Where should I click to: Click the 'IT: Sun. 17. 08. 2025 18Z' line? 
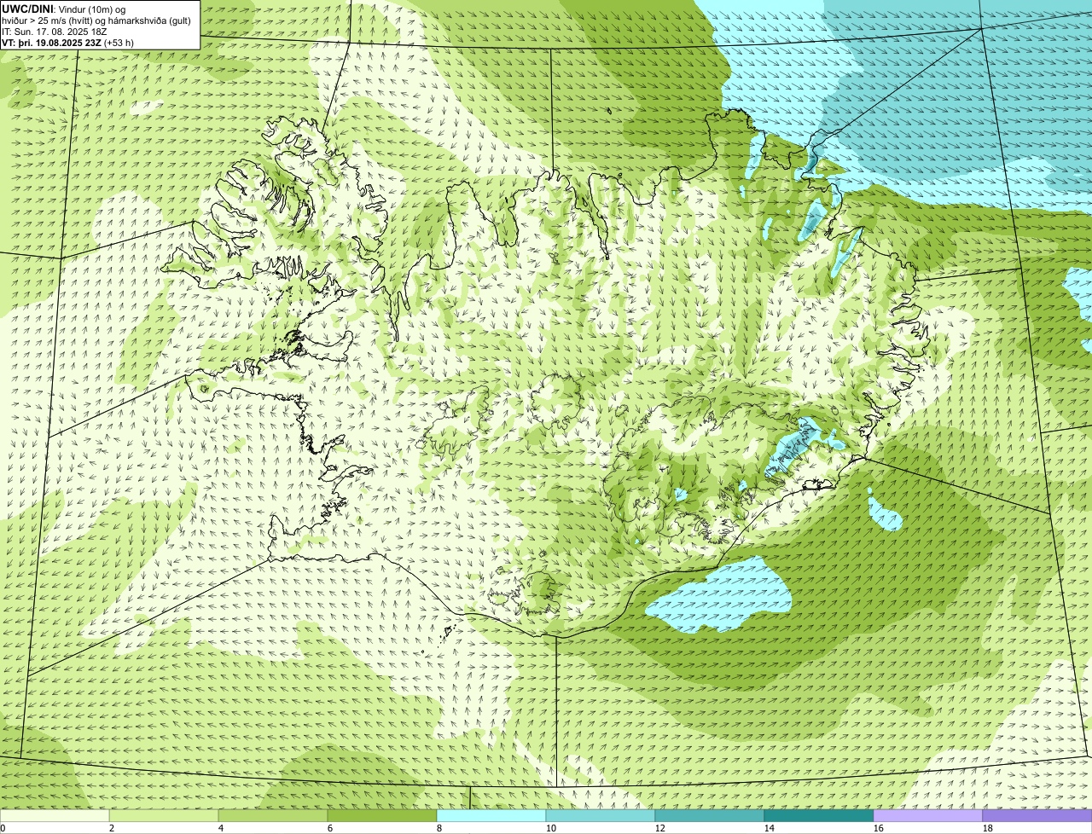click(55, 31)
